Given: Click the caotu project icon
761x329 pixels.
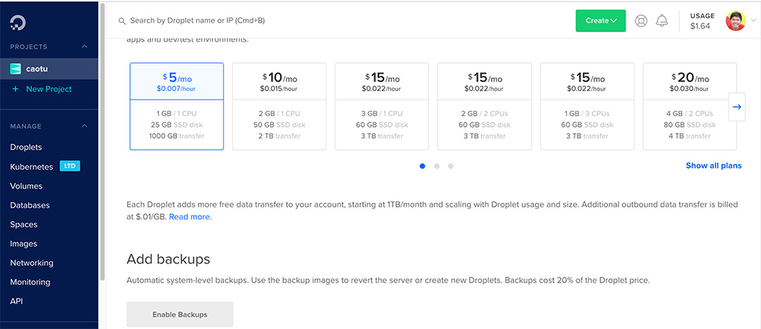Looking at the screenshot, I should pos(15,69).
